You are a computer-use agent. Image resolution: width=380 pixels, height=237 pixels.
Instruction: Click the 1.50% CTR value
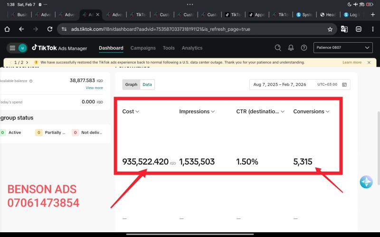click(247, 162)
